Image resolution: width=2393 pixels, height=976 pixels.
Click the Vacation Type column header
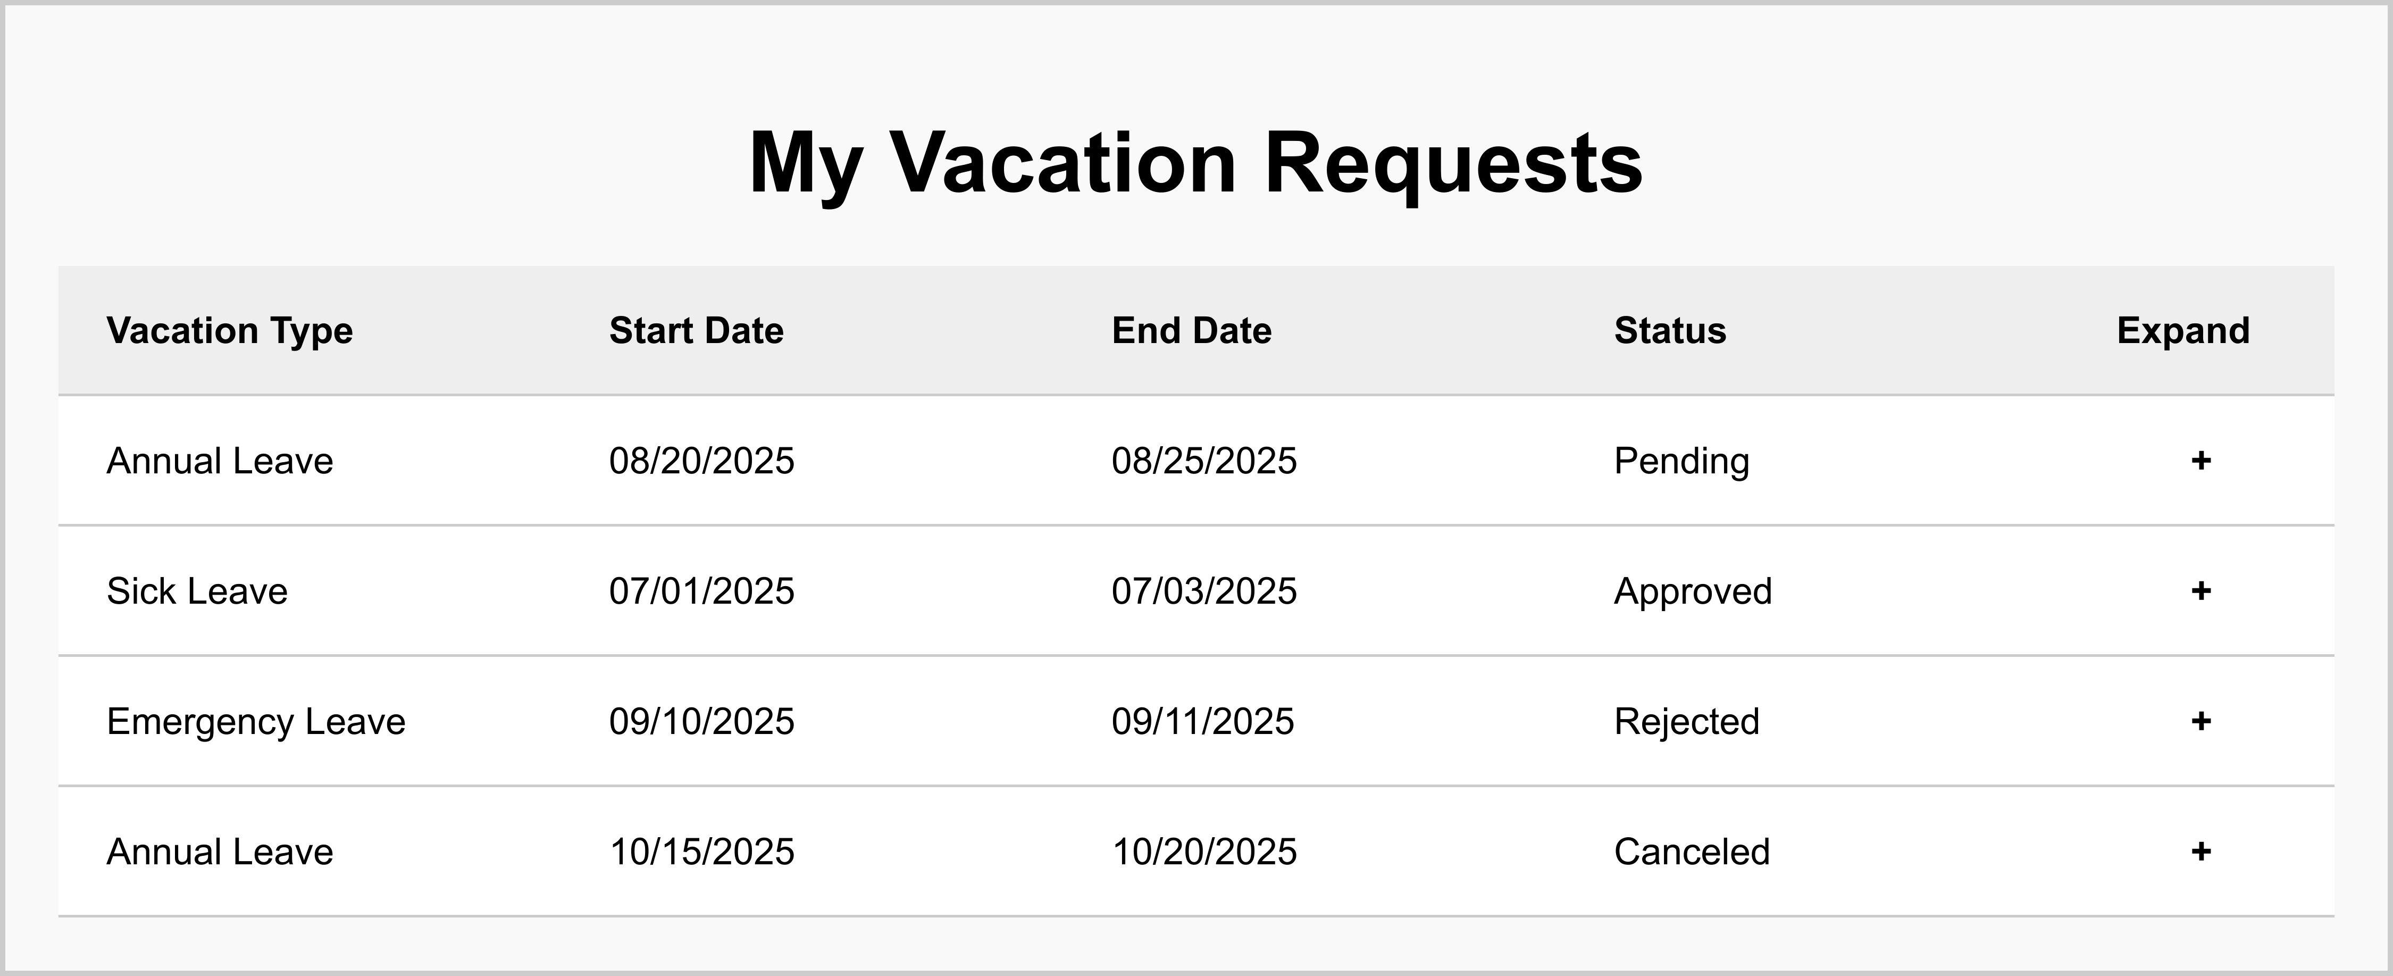click(x=229, y=330)
